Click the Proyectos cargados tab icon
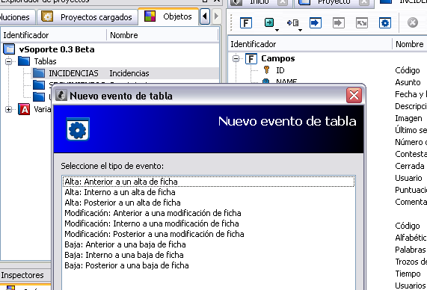 47,16
